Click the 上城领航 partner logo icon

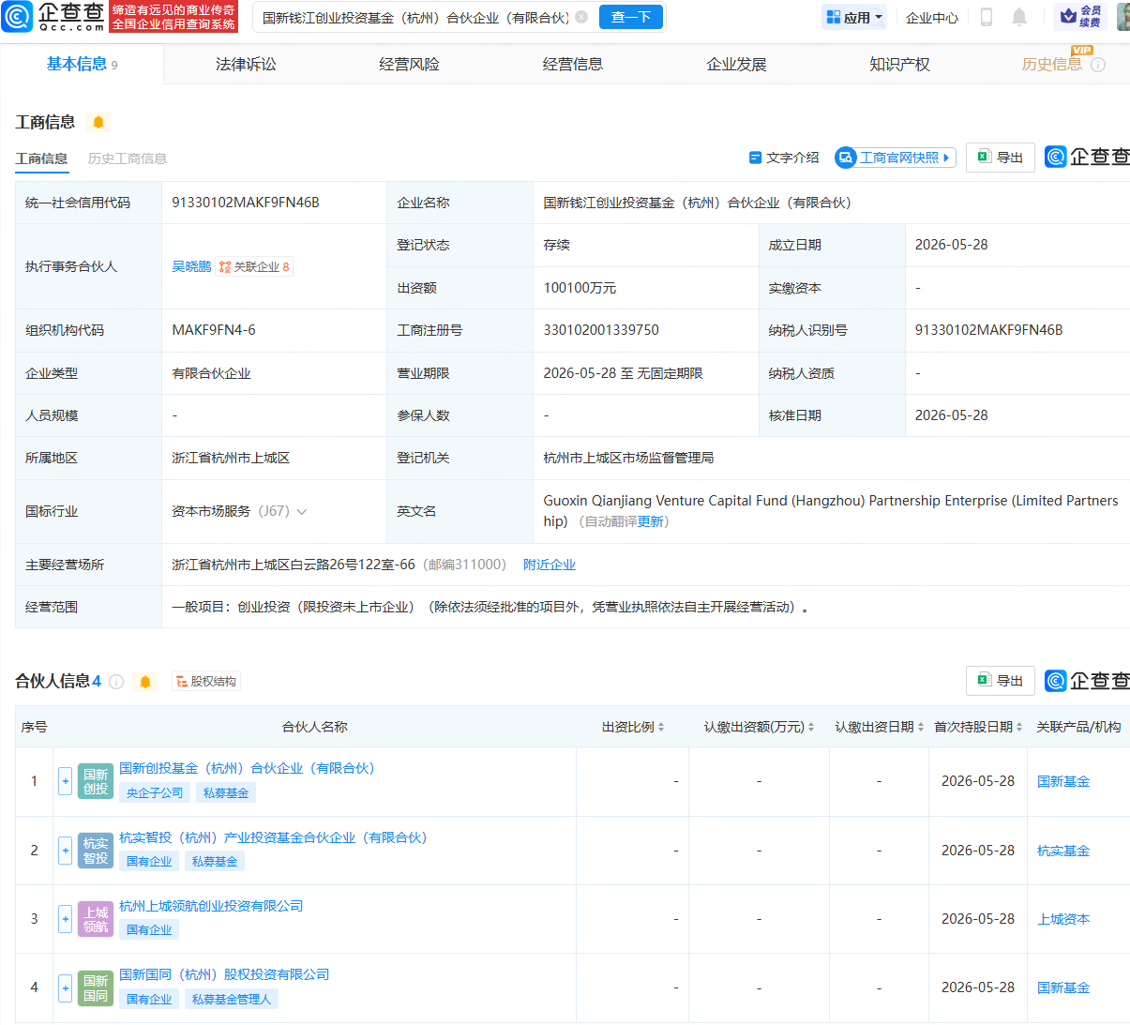pyautogui.click(x=96, y=919)
